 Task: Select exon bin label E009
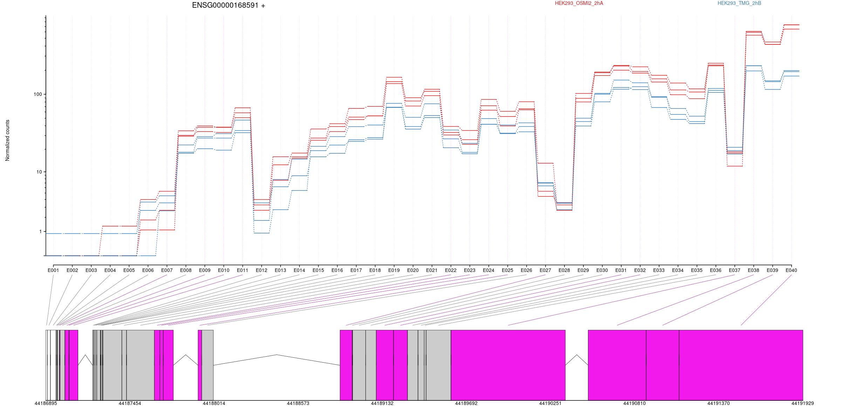pos(205,270)
